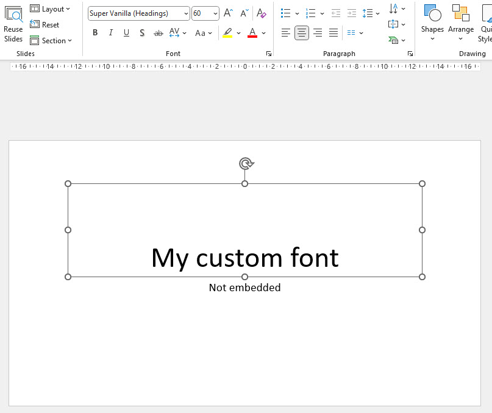Apply bullet list formatting
492x413 pixels.
[285, 13]
